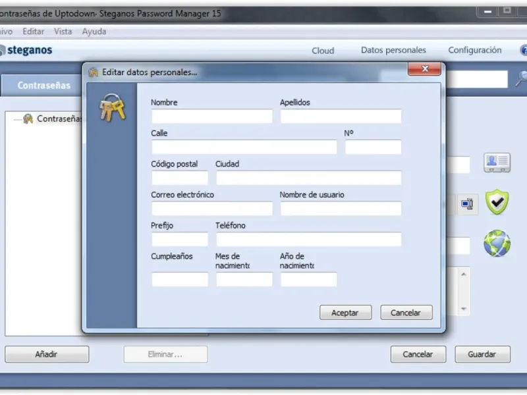Screen dimensions: 527x395
Task: Click the globe icon on the right
Action: pos(497,243)
